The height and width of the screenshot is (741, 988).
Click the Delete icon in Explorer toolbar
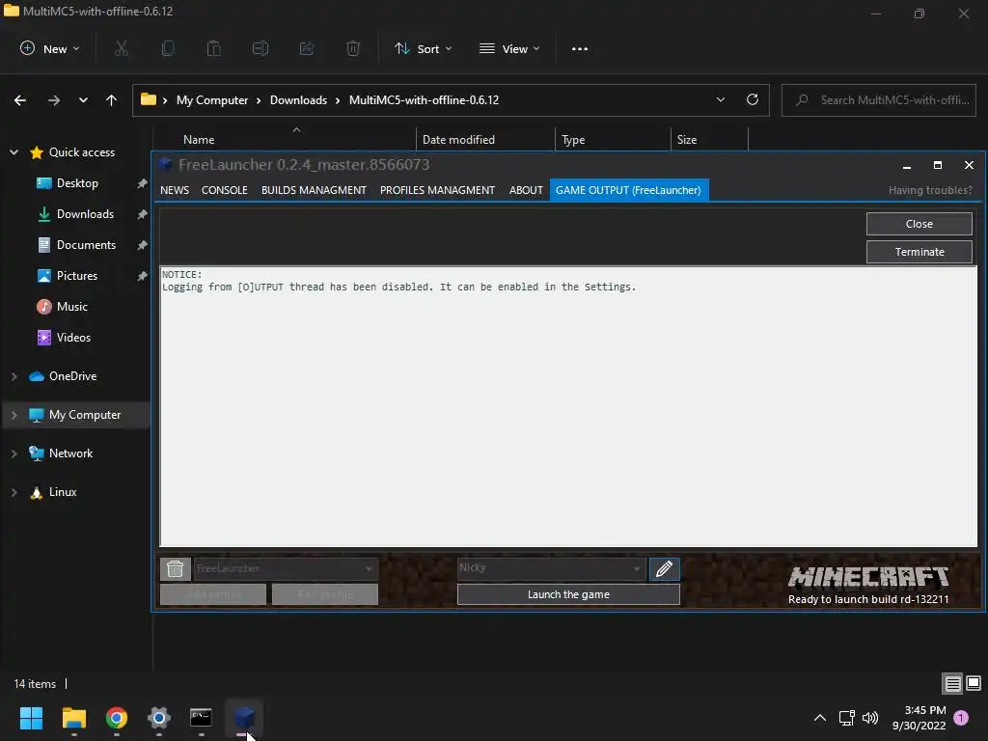click(x=353, y=48)
